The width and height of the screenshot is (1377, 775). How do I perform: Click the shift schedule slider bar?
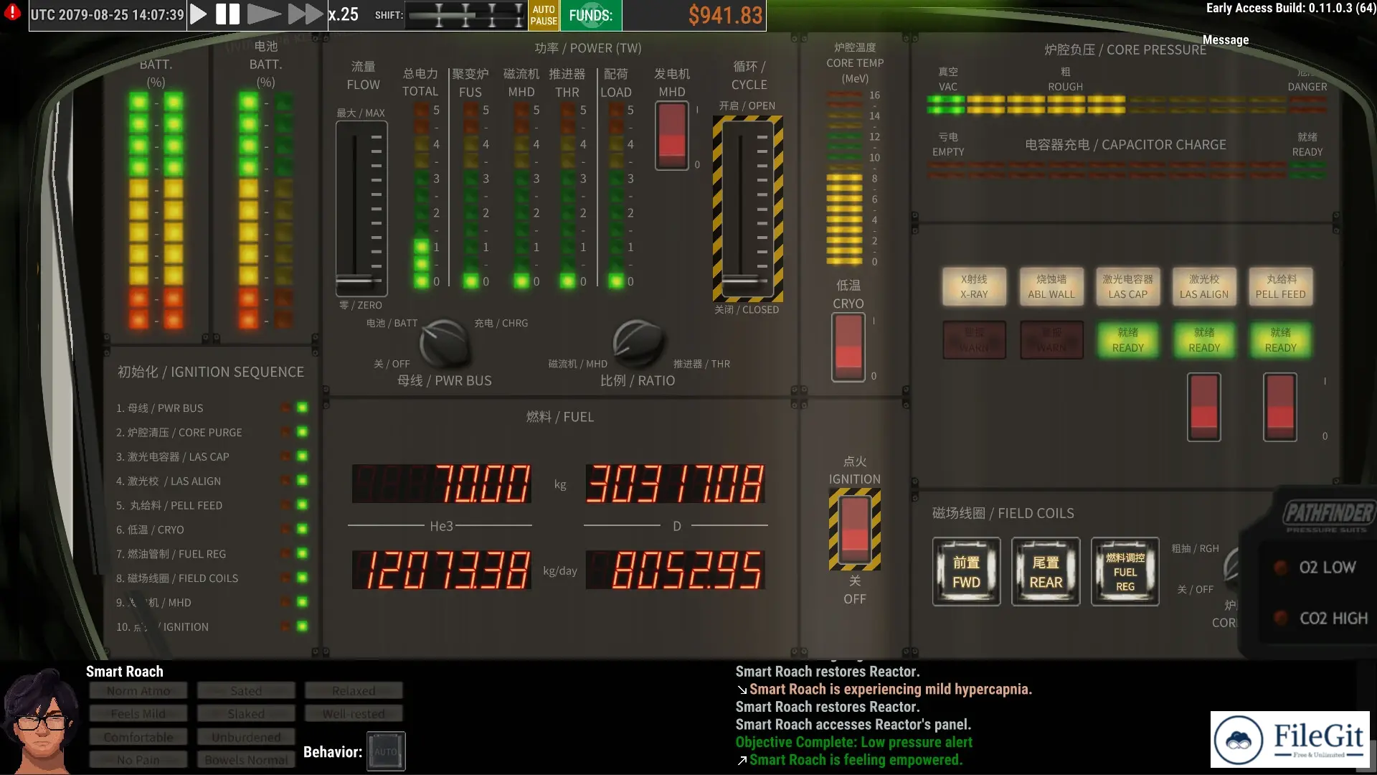click(x=466, y=14)
